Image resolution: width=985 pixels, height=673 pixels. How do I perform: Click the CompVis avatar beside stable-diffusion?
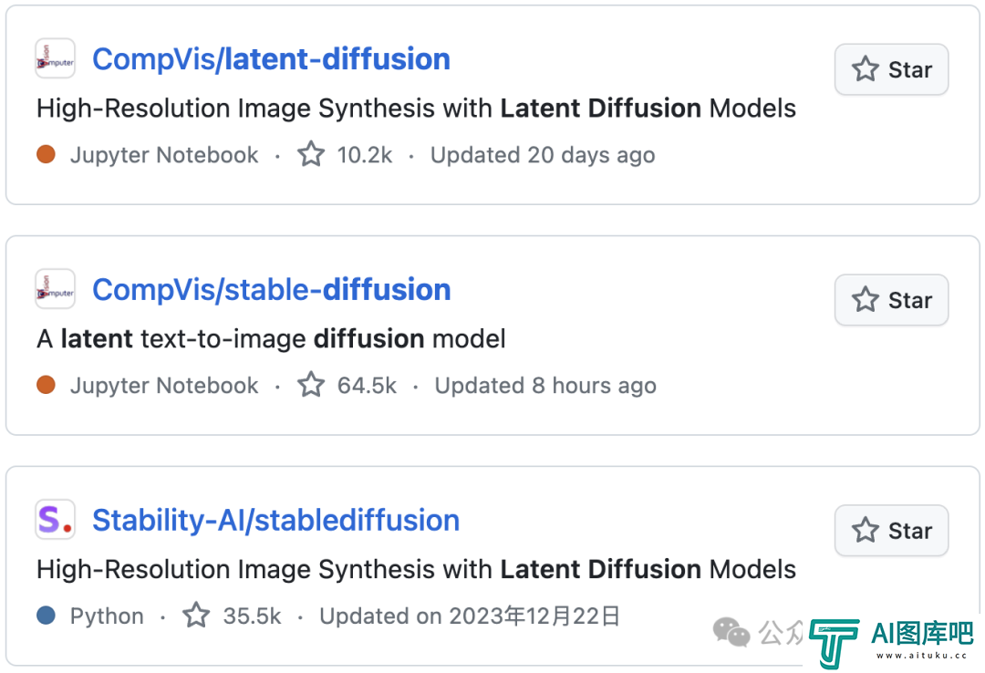point(56,289)
